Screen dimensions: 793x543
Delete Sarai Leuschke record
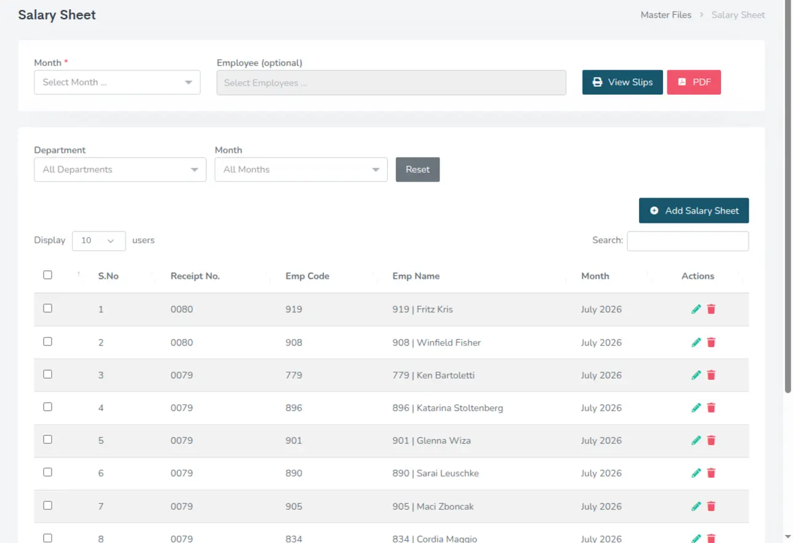tap(711, 473)
